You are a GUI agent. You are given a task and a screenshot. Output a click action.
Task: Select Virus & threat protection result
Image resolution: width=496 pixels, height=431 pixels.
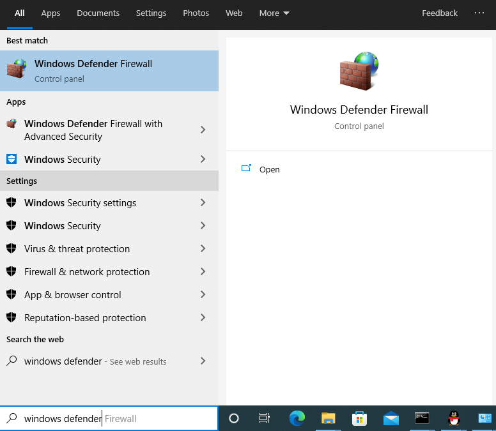[109, 248]
